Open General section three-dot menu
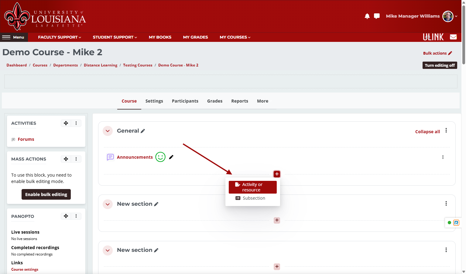This screenshot has height=274, width=466. [x=446, y=130]
